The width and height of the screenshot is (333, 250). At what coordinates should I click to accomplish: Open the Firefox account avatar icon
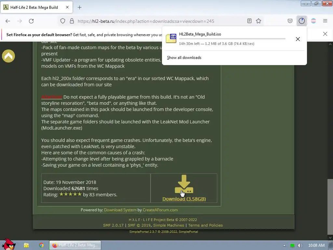[x=313, y=21]
